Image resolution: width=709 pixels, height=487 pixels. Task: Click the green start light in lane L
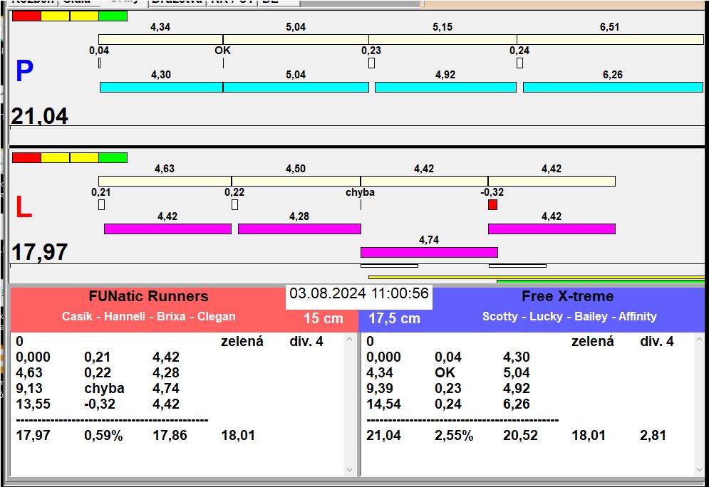(113, 157)
